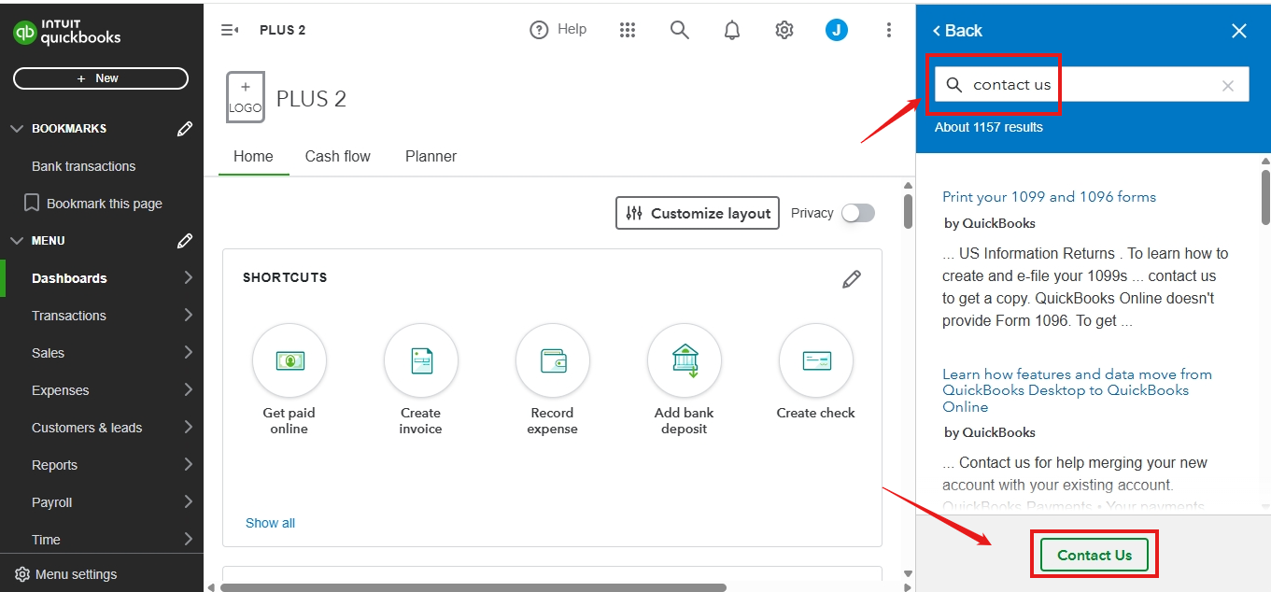
Task: Switch to the Planner tab
Action: tap(431, 156)
